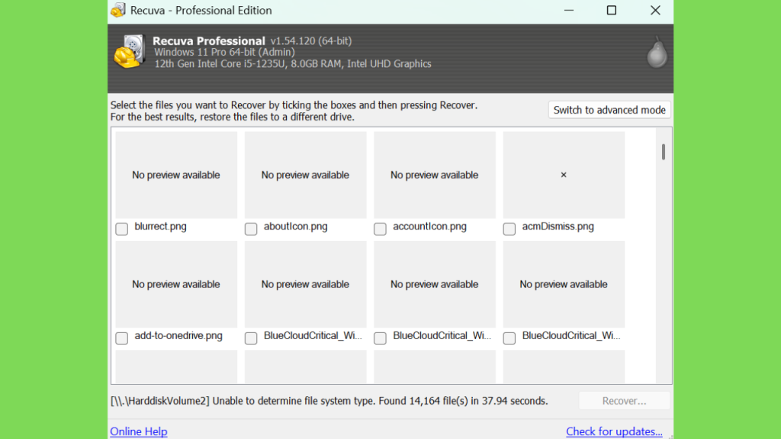Minimize the Recuva window
The height and width of the screenshot is (439, 781).
[569, 11]
